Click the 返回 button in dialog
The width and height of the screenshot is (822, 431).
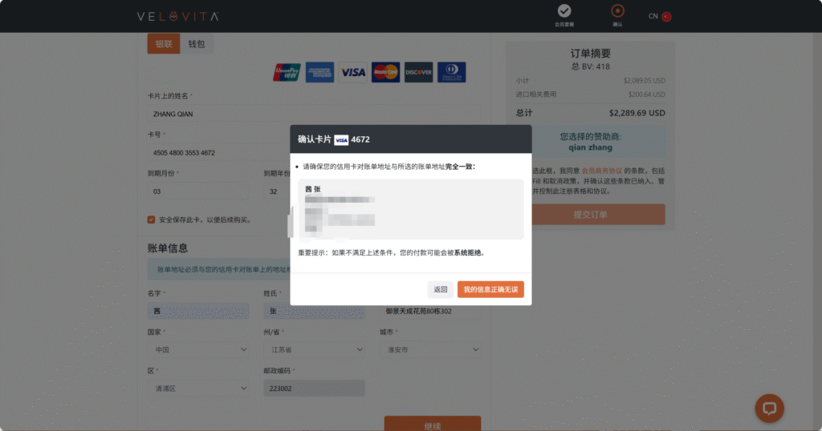(440, 289)
